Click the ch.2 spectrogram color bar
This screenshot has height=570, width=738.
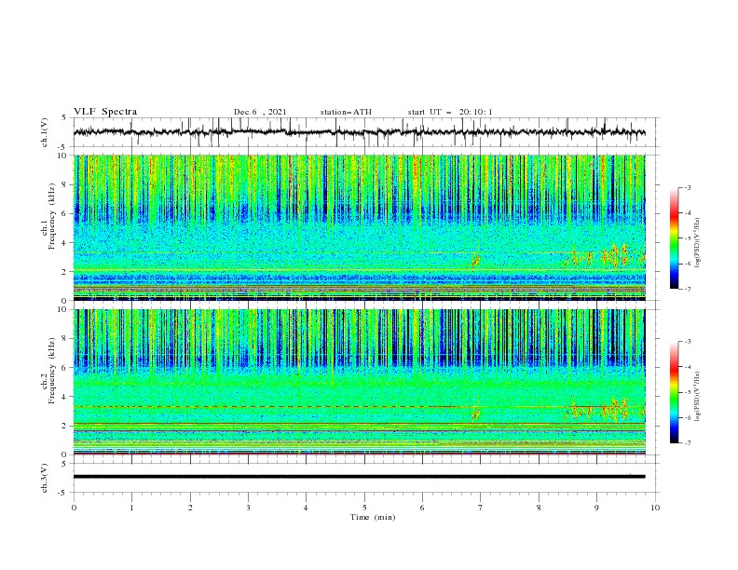coord(674,392)
